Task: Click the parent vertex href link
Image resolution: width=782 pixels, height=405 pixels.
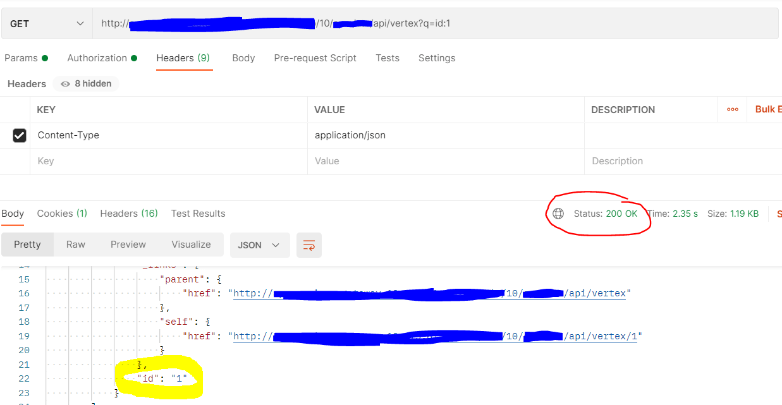Action: 430,293
